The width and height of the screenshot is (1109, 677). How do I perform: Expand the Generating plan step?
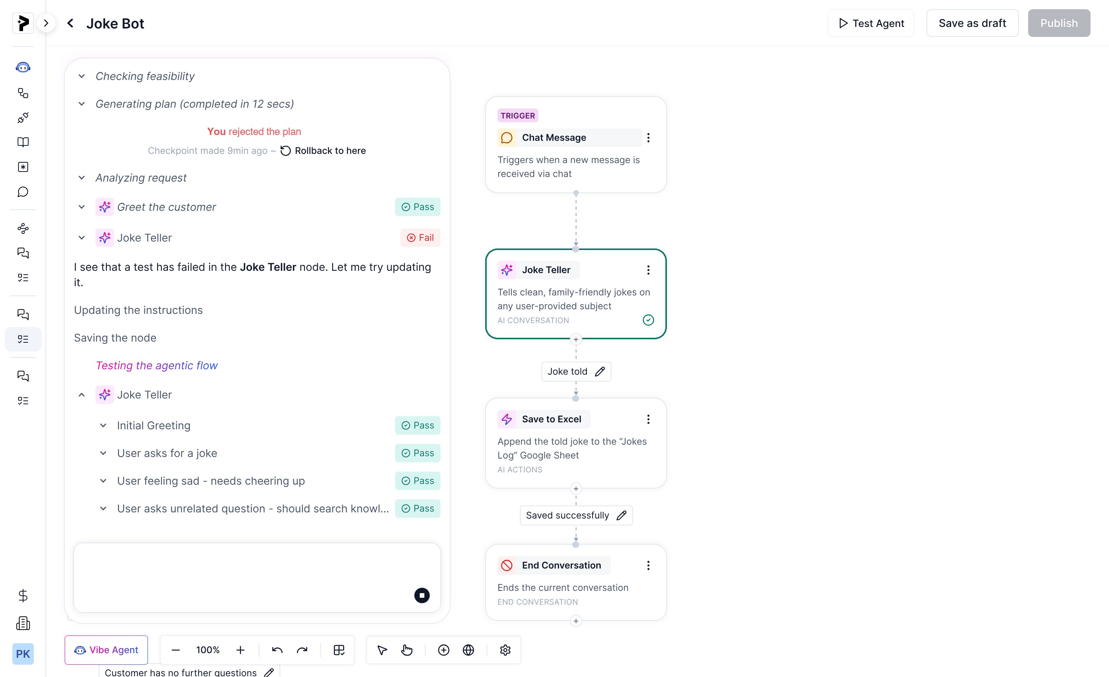[82, 104]
